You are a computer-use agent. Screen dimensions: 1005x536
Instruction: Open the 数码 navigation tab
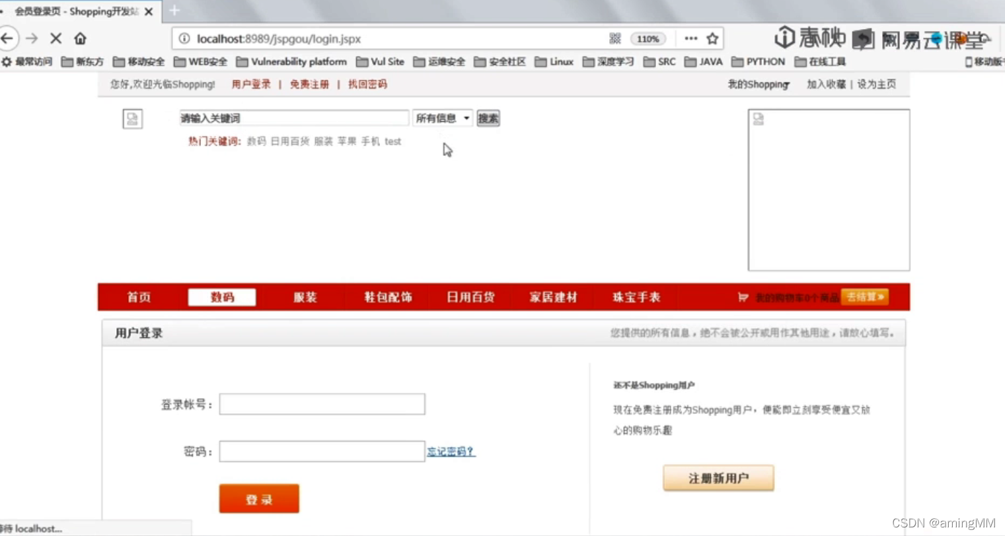tap(222, 297)
